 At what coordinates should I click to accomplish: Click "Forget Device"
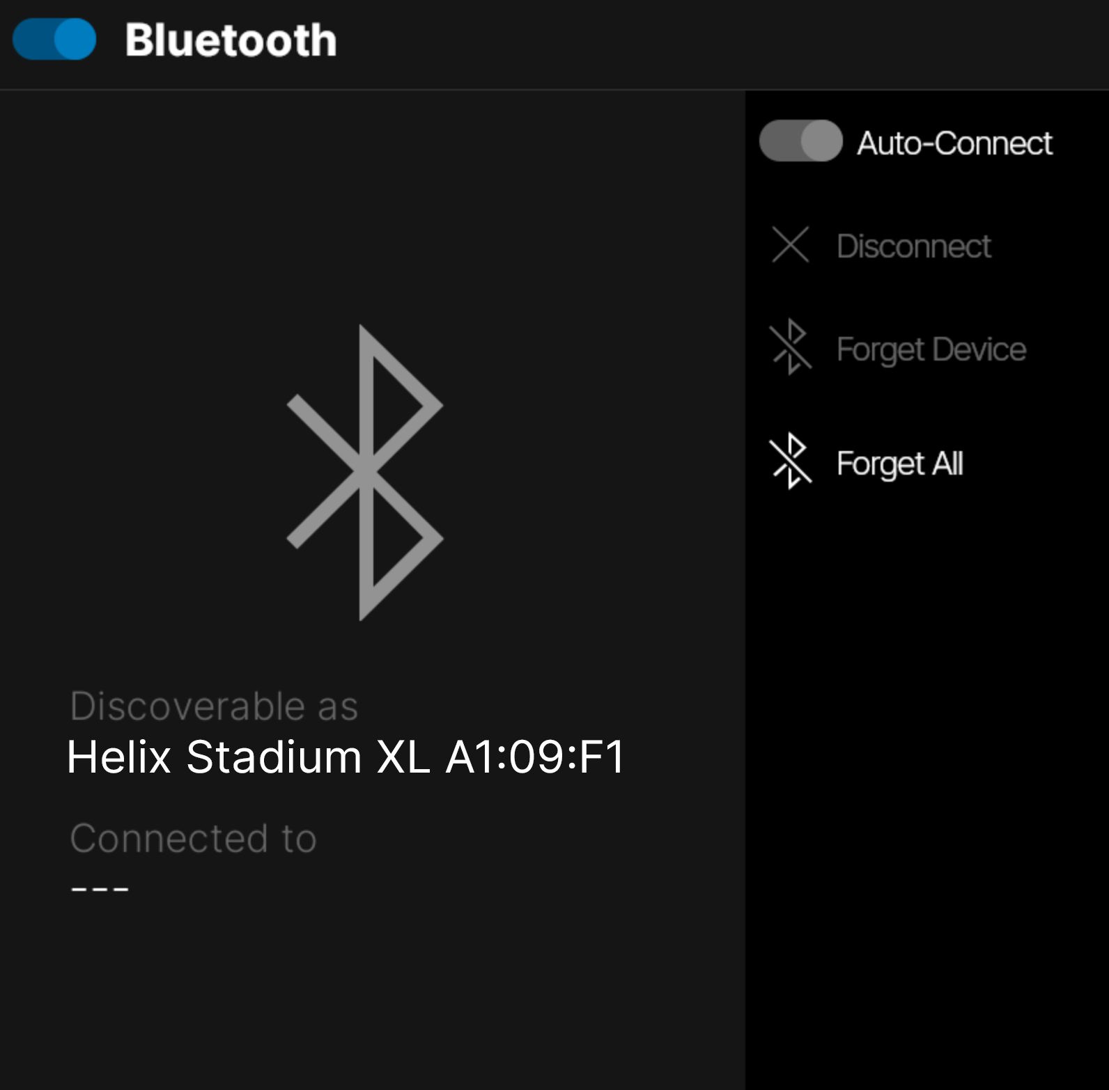coord(931,349)
